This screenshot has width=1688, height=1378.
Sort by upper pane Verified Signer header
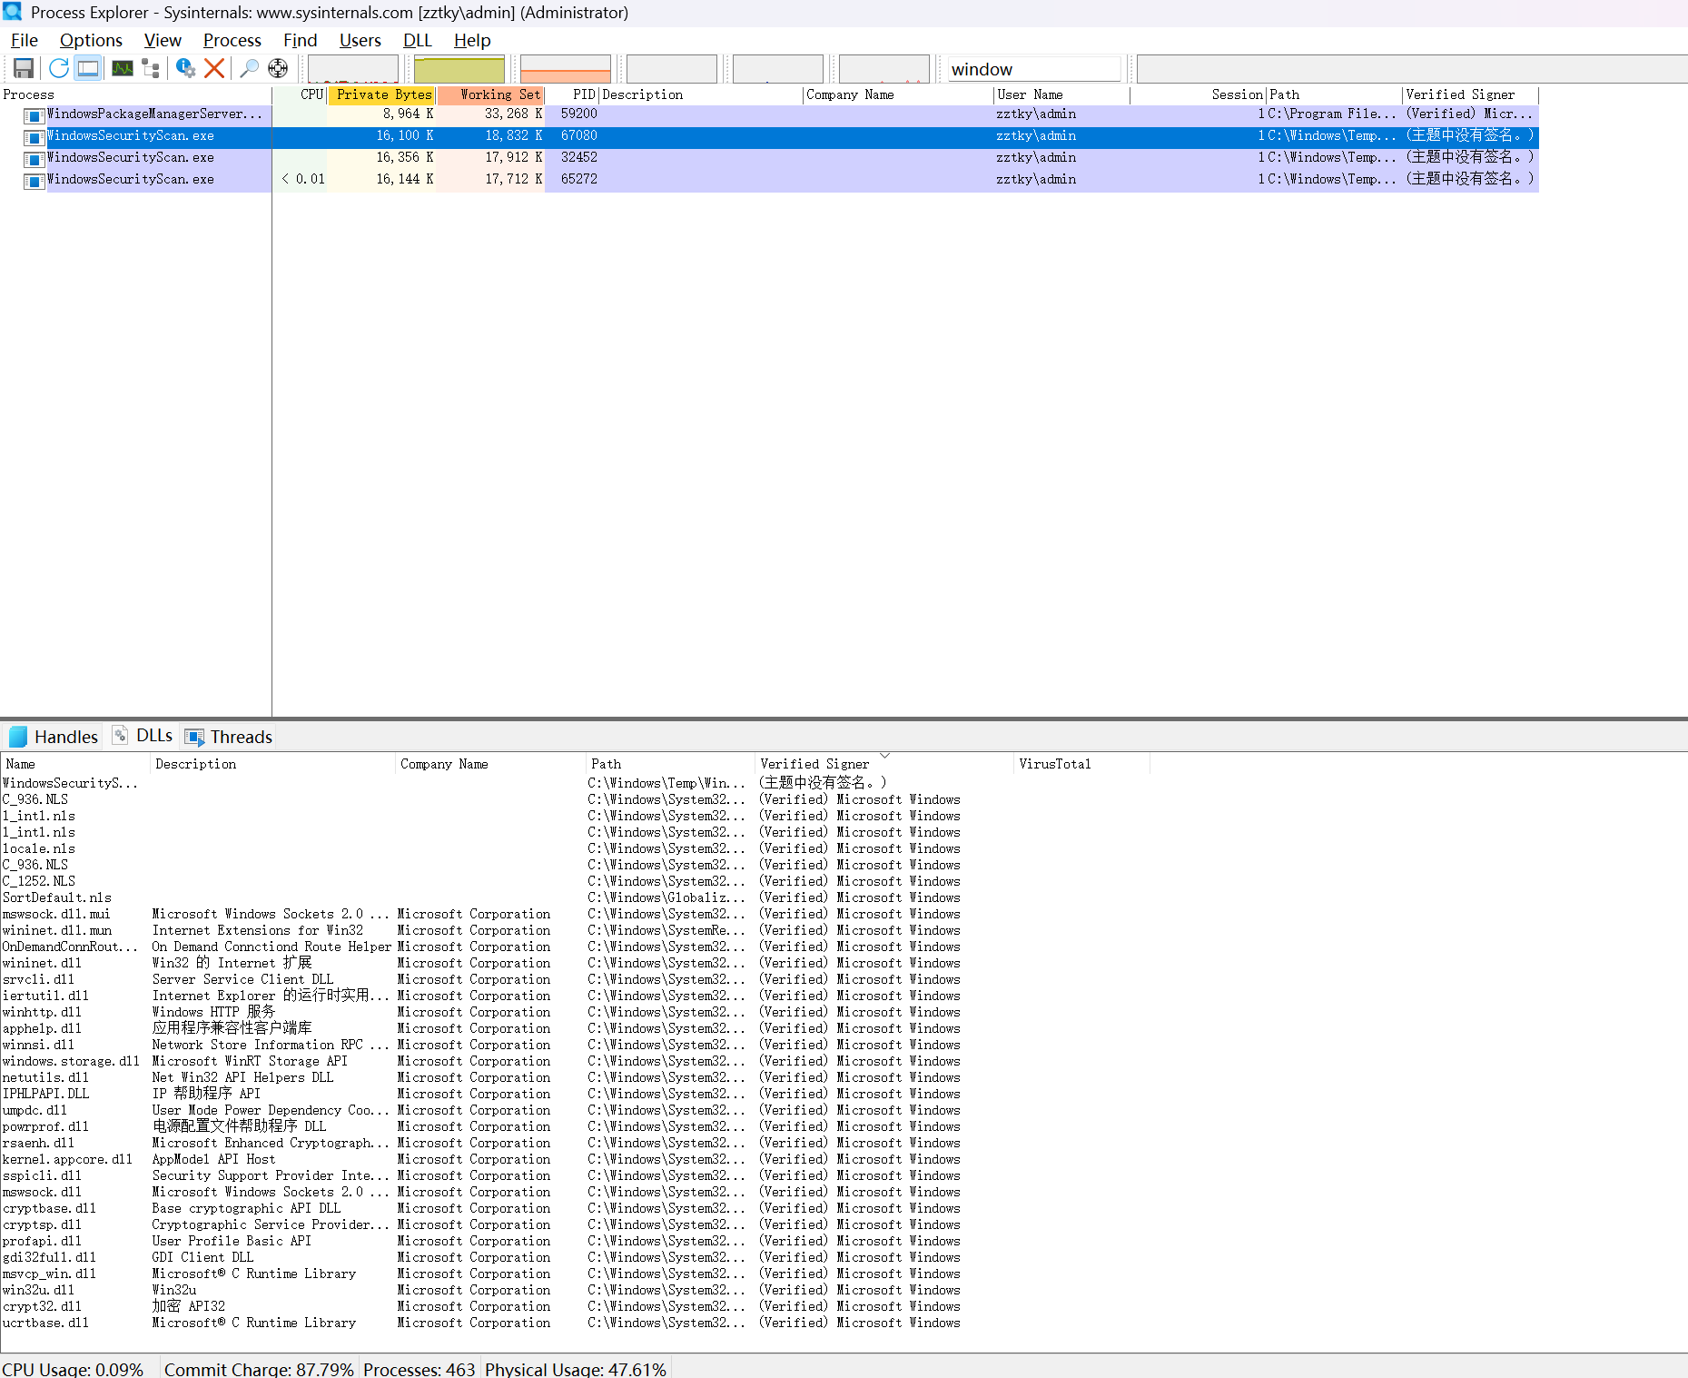[1471, 94]
